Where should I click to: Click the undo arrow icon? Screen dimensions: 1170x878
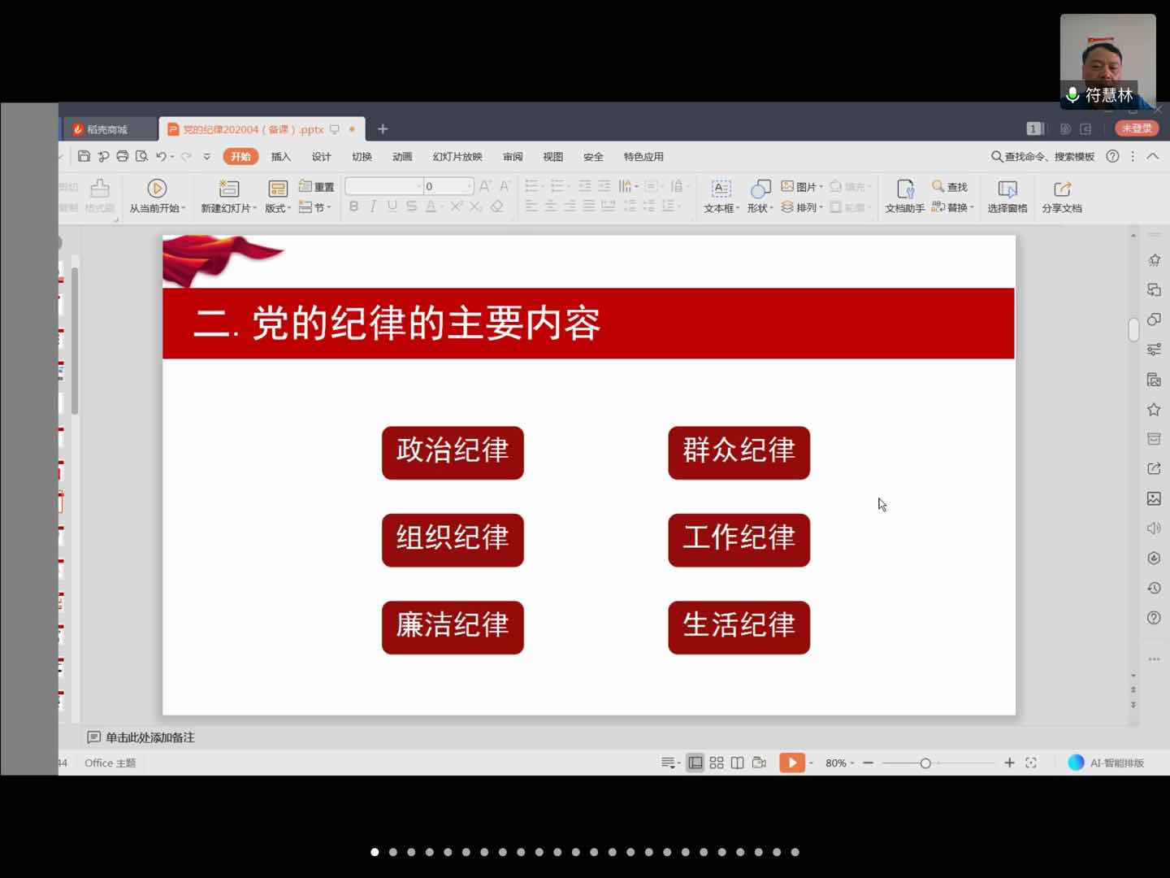click(x=161, y=156)
